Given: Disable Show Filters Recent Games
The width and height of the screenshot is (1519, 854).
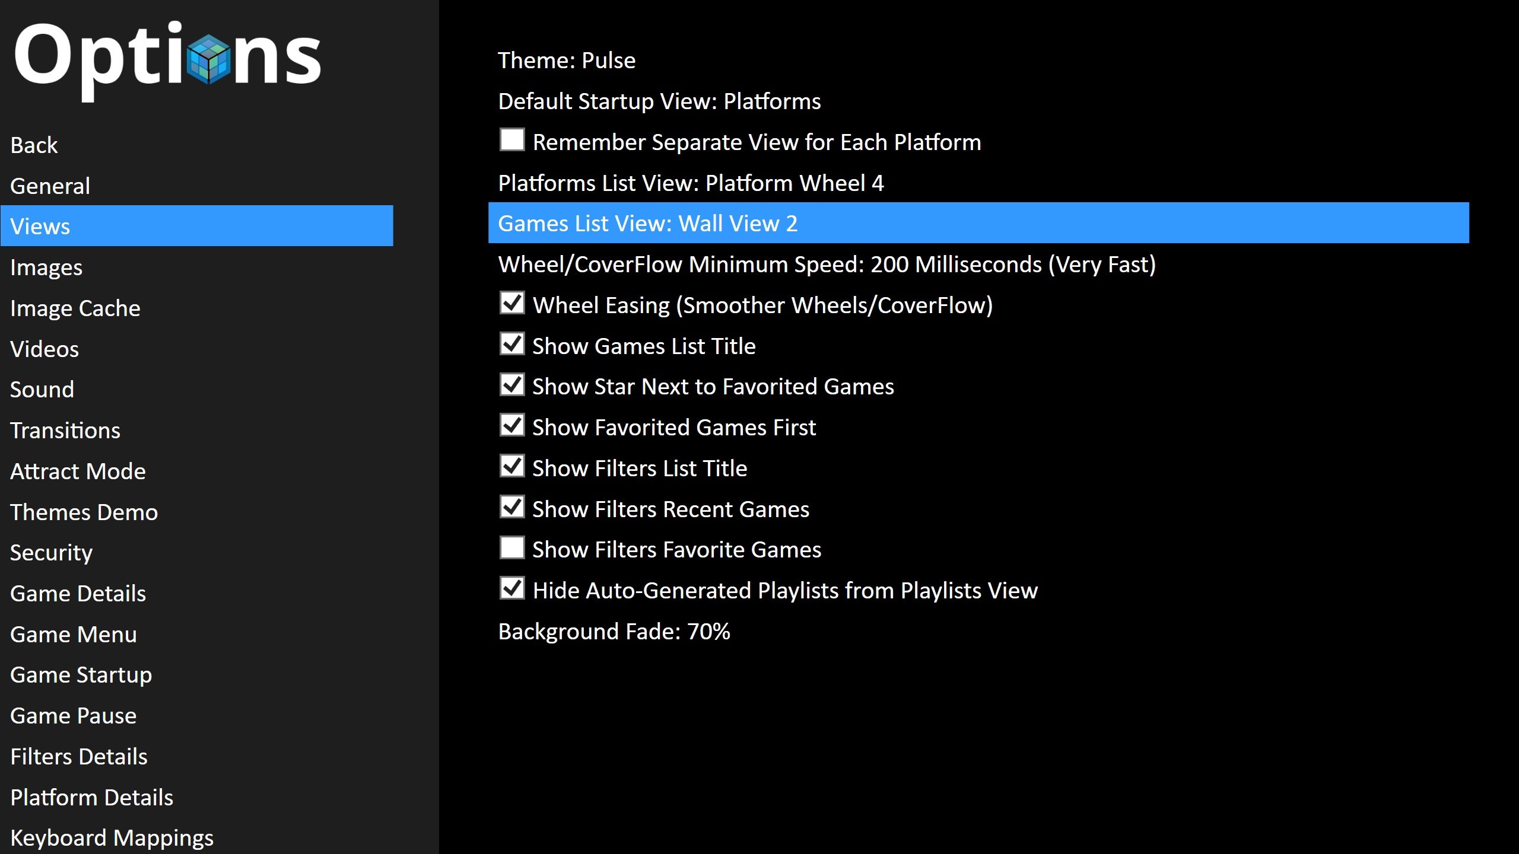Looking at the screenshot, I should [x=512, y=507].
